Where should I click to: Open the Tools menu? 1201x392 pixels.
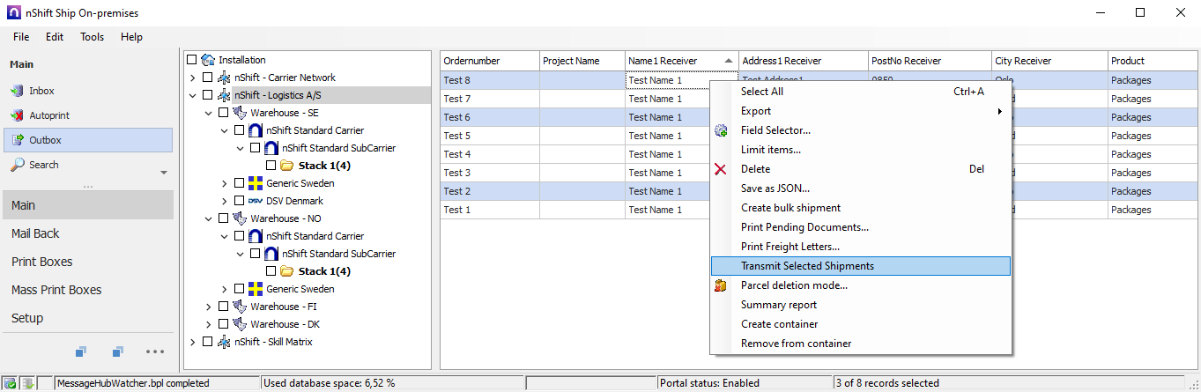(92, 37)
